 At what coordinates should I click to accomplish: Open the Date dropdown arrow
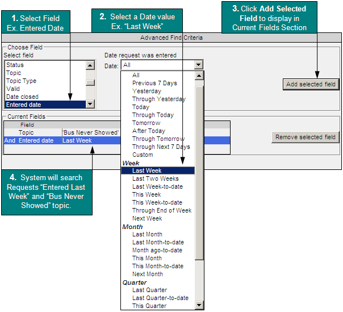[198, 65]
